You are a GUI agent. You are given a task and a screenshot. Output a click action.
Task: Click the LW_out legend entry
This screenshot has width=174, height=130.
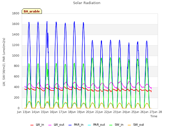pyautogui.click(x=56, y=125)
